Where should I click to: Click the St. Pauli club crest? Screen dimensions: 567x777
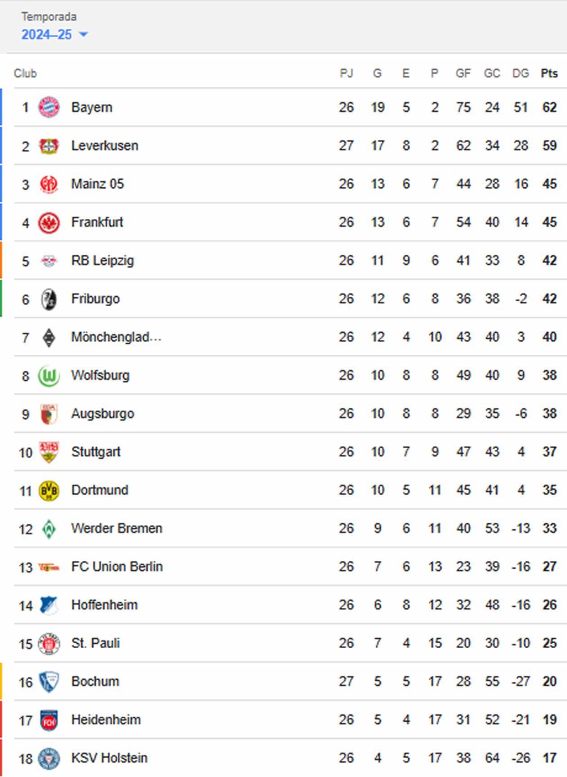[49, 643]
